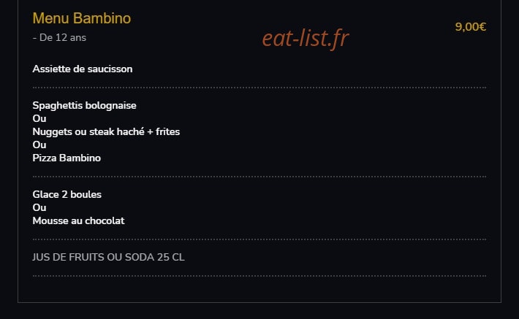Select the Pizza Bambino option
The width and height of the screenshot is (519, 319).
[67, 158]
